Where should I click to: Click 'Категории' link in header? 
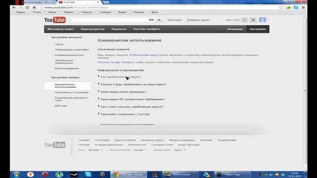click(175, 20)
